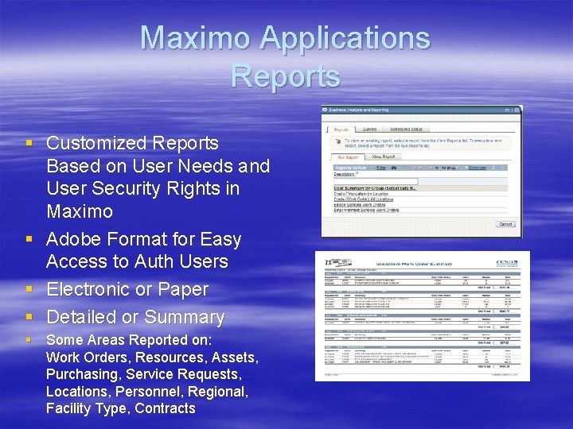Open the Cost of Vandalism by Location report

coord(361,194)
